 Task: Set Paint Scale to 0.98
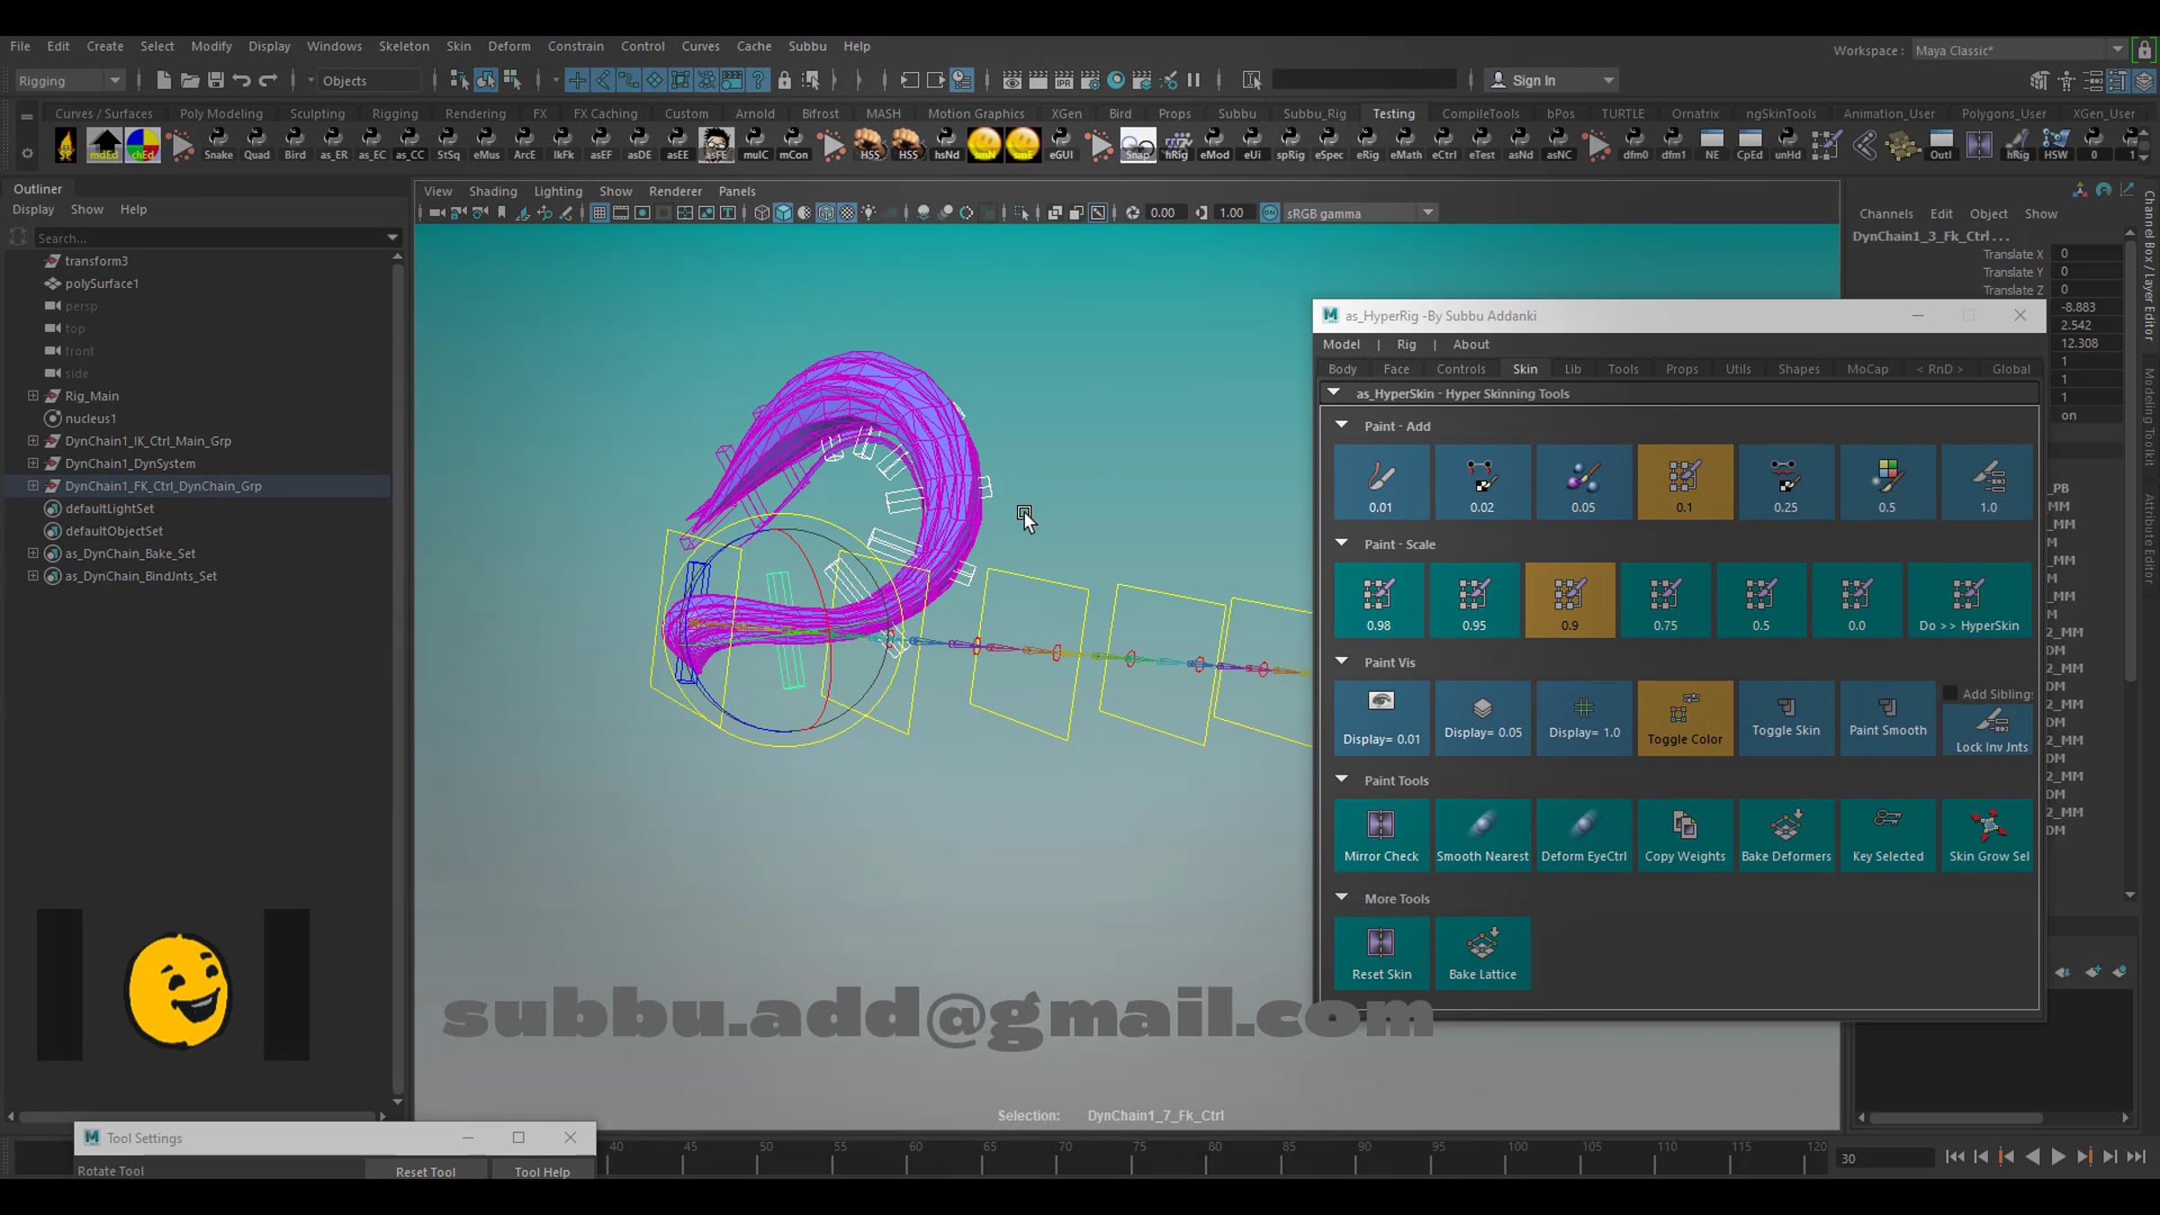[x=1379, y=600]
